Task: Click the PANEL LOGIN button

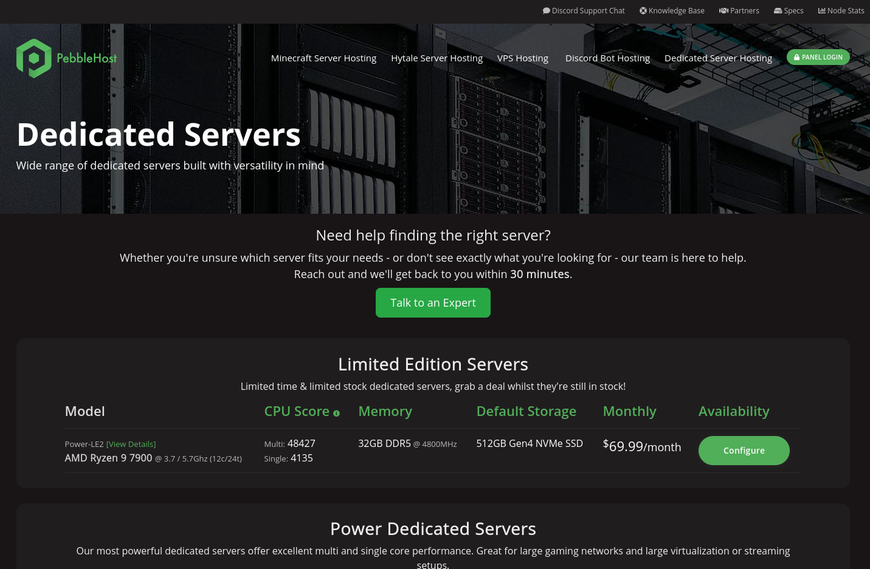Action: tap(818, 57)
